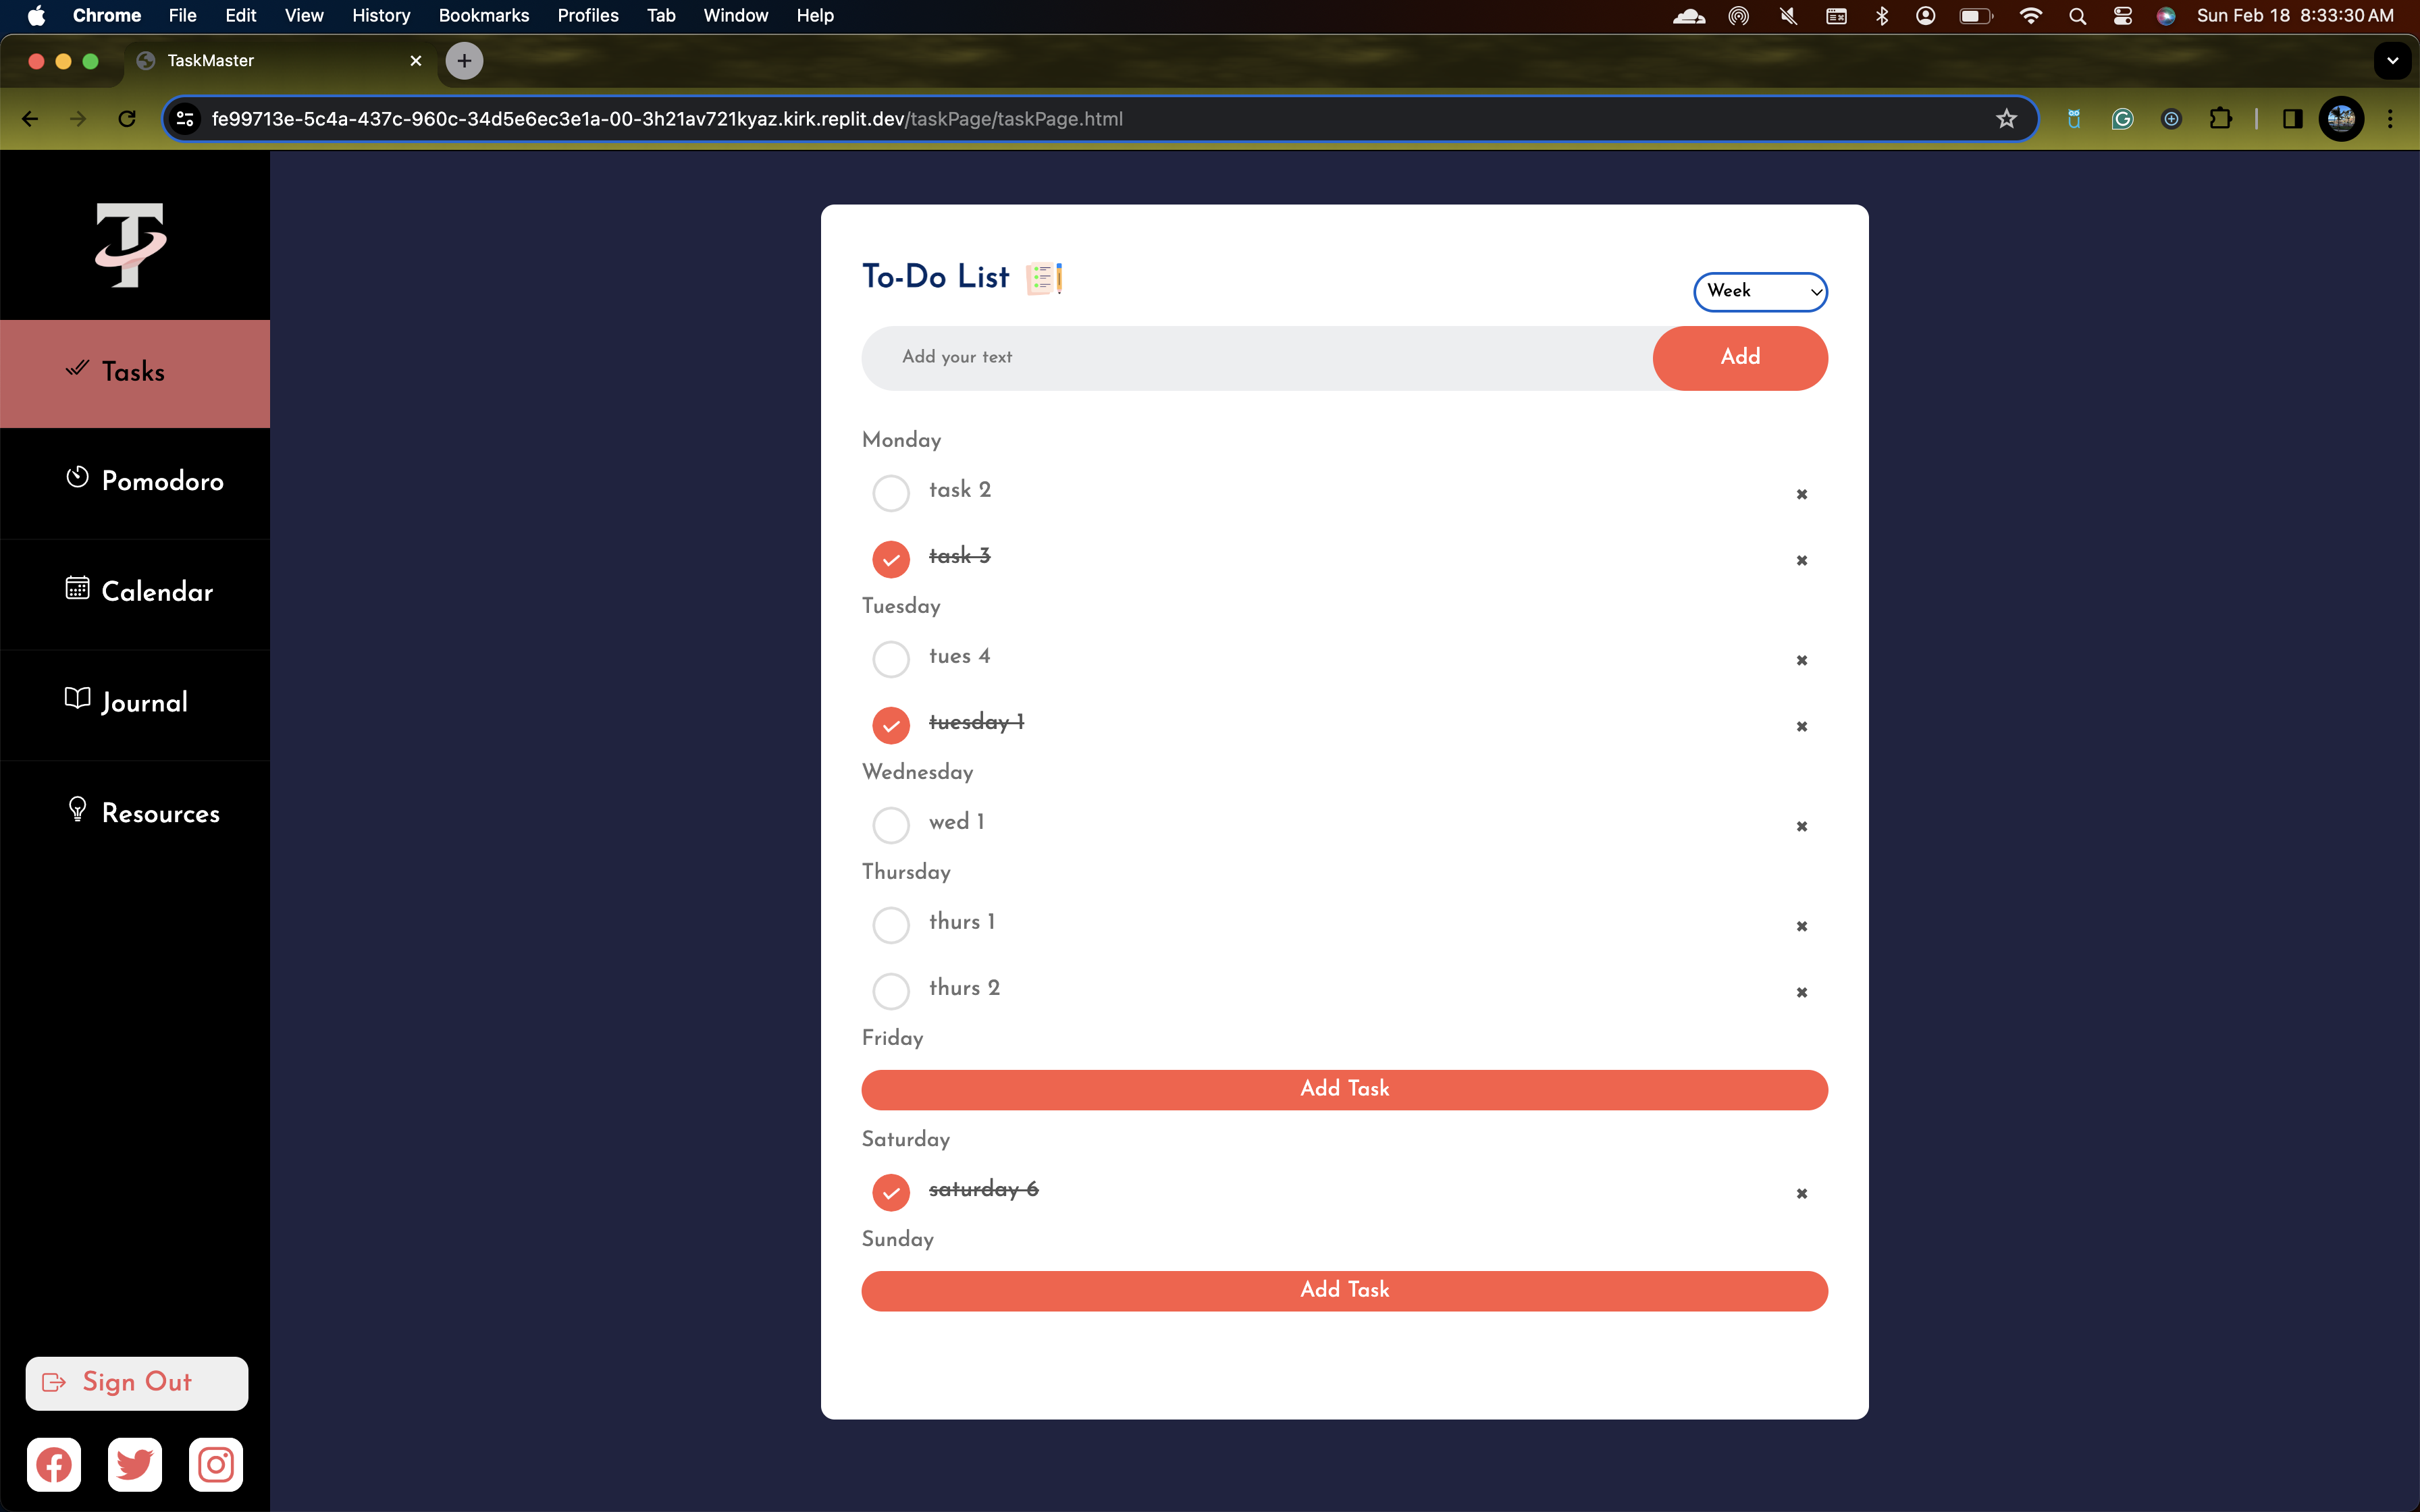
Task: Open the Instagram icon link
Action: (x=216, y=1465)
